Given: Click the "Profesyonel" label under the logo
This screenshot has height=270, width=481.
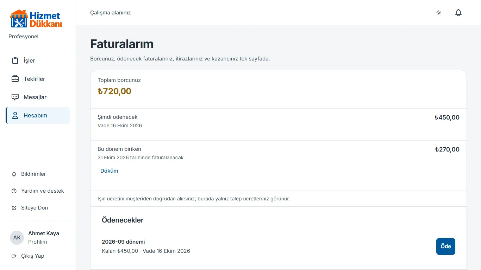Looking at the screenshot, I should click(x=24, y=37).
